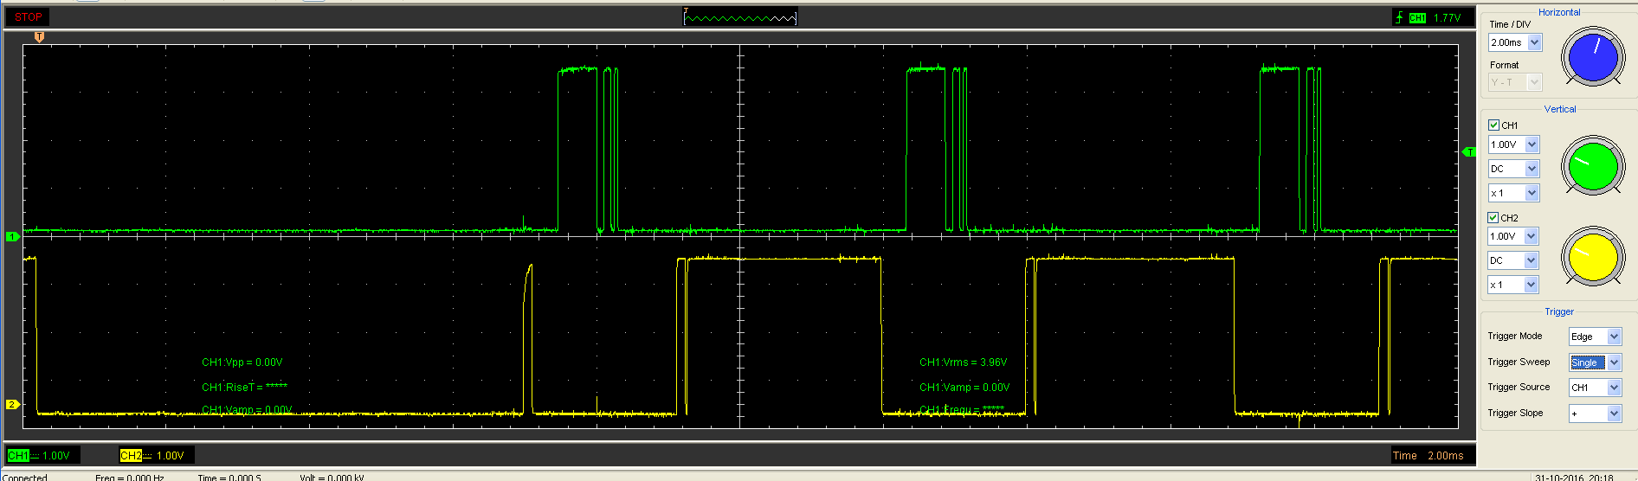Click the green CH1 ground level marker

[12, 236]
